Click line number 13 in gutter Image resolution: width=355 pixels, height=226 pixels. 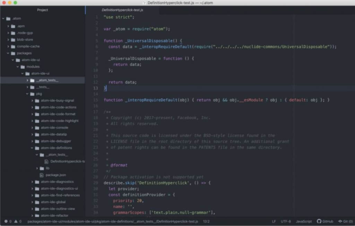point(96,88)
